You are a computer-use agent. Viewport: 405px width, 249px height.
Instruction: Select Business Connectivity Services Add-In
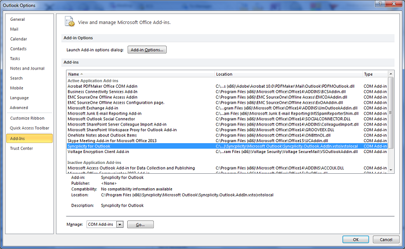click(x=227, y=92)
